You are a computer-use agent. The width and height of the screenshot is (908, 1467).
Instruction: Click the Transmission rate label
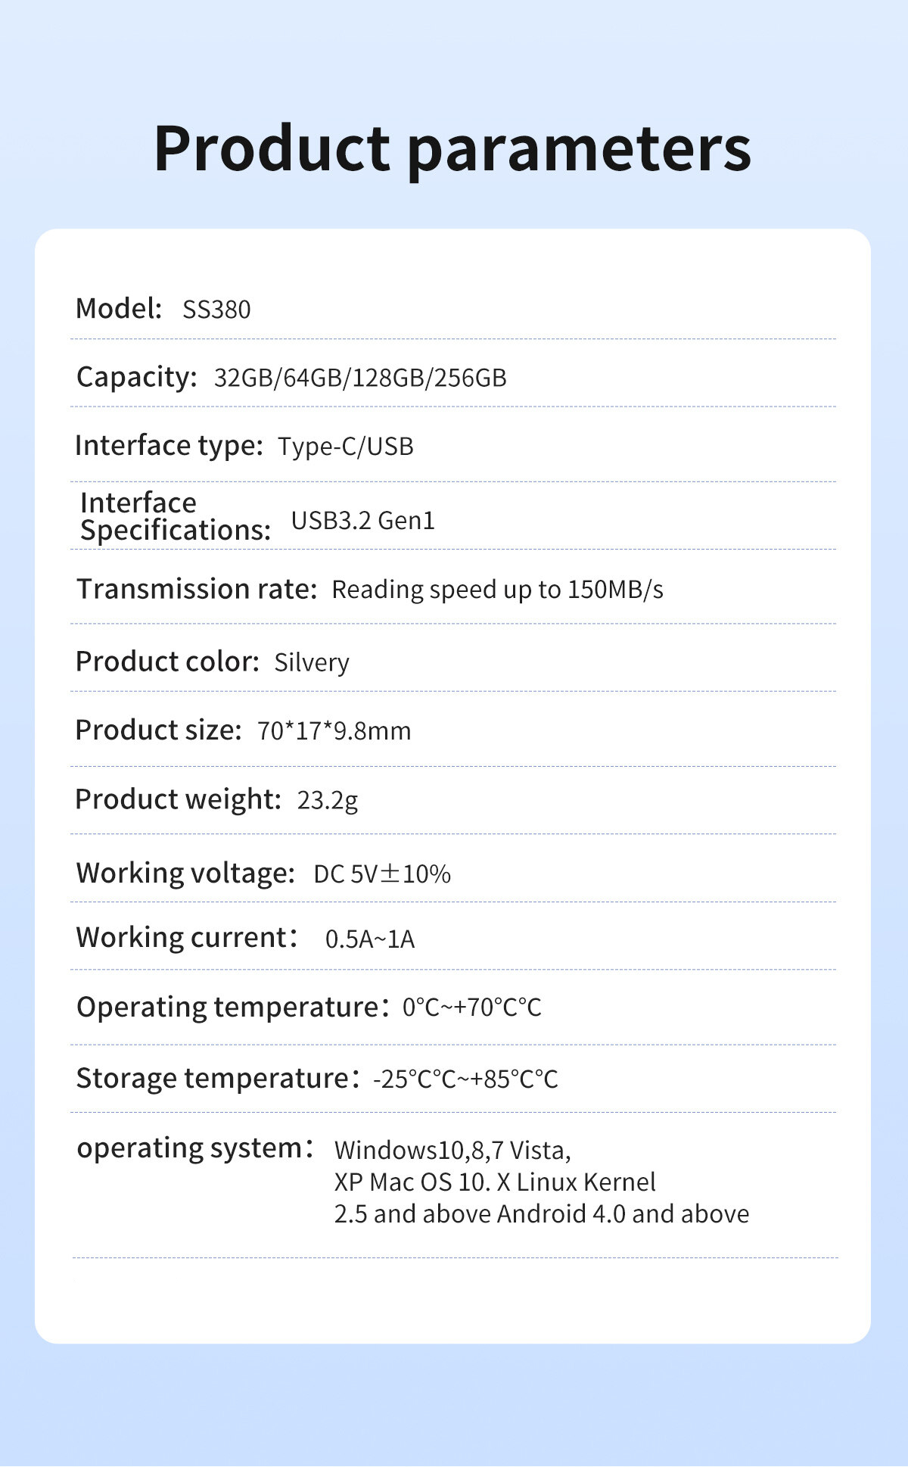click(x=197, y=589)
